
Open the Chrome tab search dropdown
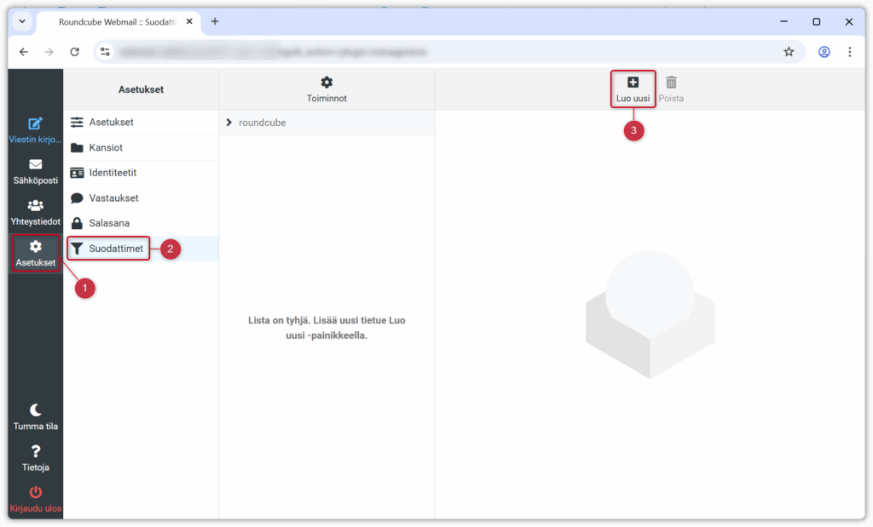tap(22, 21)
